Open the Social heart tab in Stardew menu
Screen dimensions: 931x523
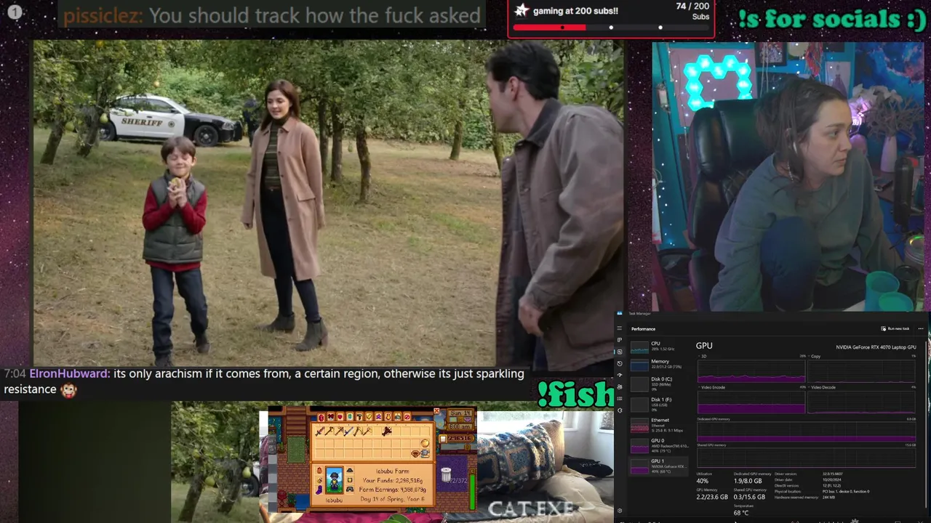(340, 417)
